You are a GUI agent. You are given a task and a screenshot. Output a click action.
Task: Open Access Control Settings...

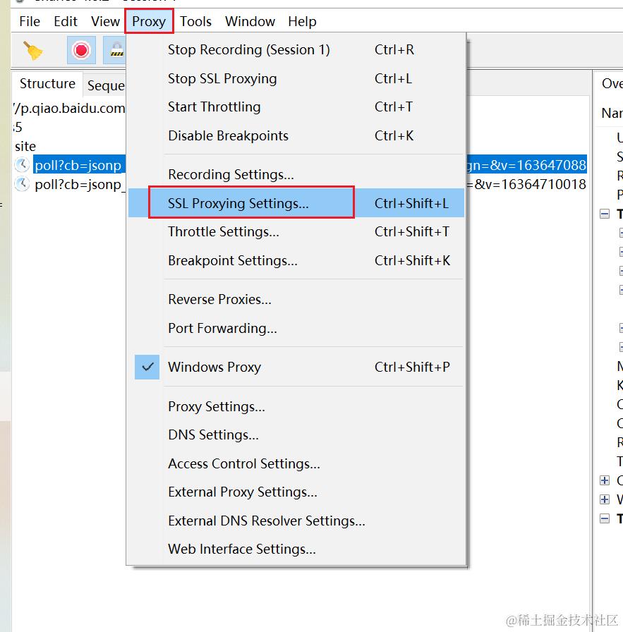pyautogui.click(x=296, y=464)
